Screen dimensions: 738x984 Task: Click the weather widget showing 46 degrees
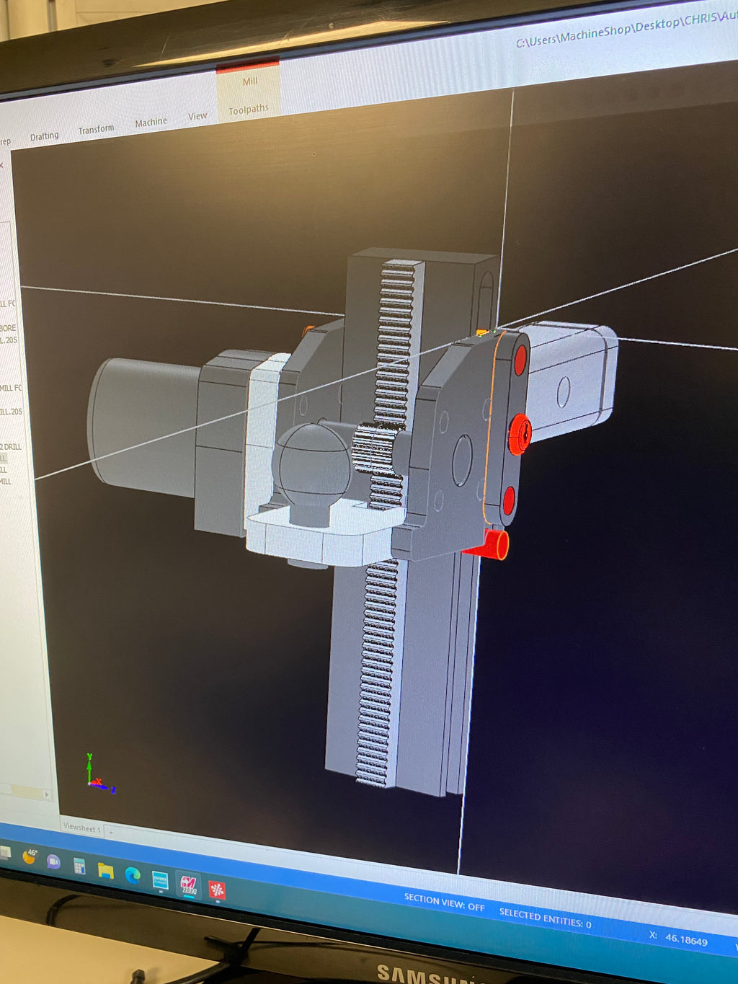point(30,859)
